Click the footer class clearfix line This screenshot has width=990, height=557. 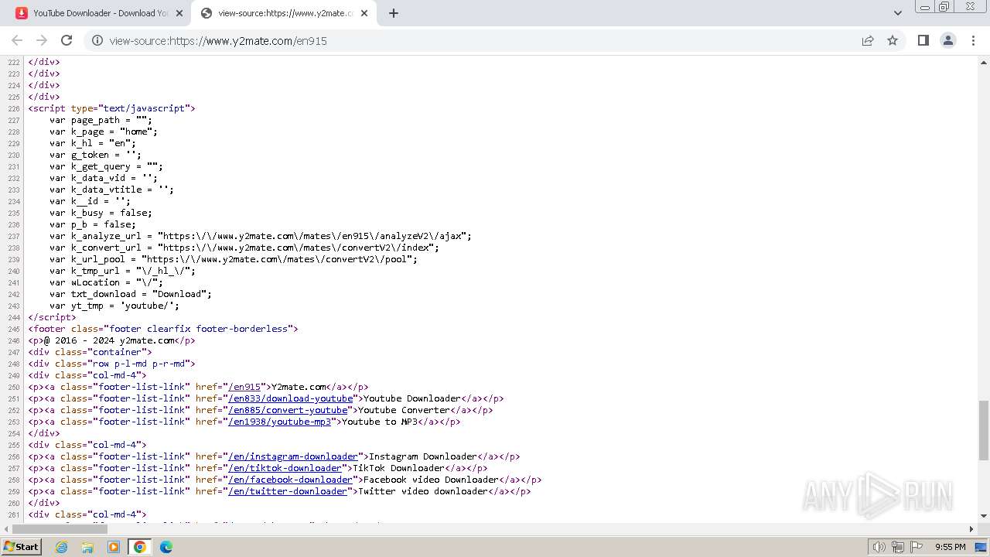coord(163,329)
